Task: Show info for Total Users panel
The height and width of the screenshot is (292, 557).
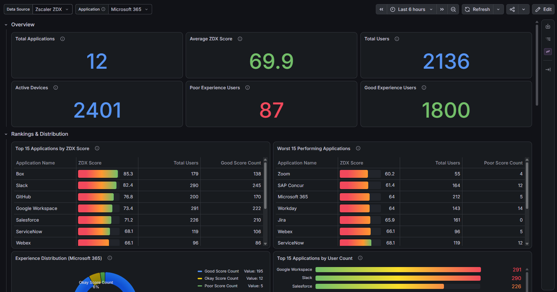Action: click(x=397, y=39)
